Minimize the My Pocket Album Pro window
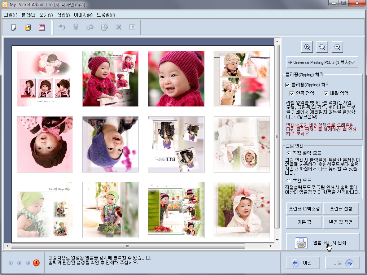Screen dimensions: 367x275 pos(334,3)
